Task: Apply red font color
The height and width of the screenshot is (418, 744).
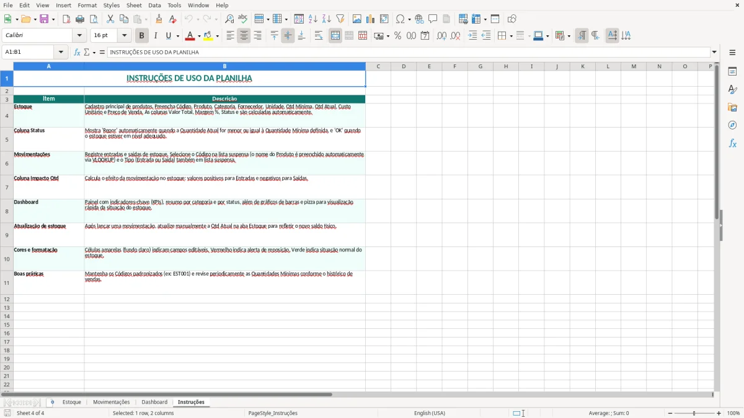Action: point(190,36)
